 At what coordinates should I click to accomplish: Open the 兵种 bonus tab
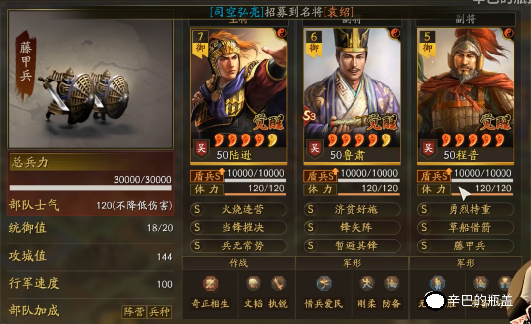coord(159,312)
